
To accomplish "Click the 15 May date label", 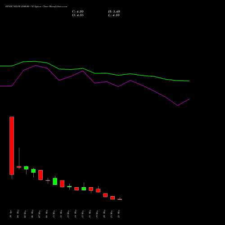I will click(83, 214).
